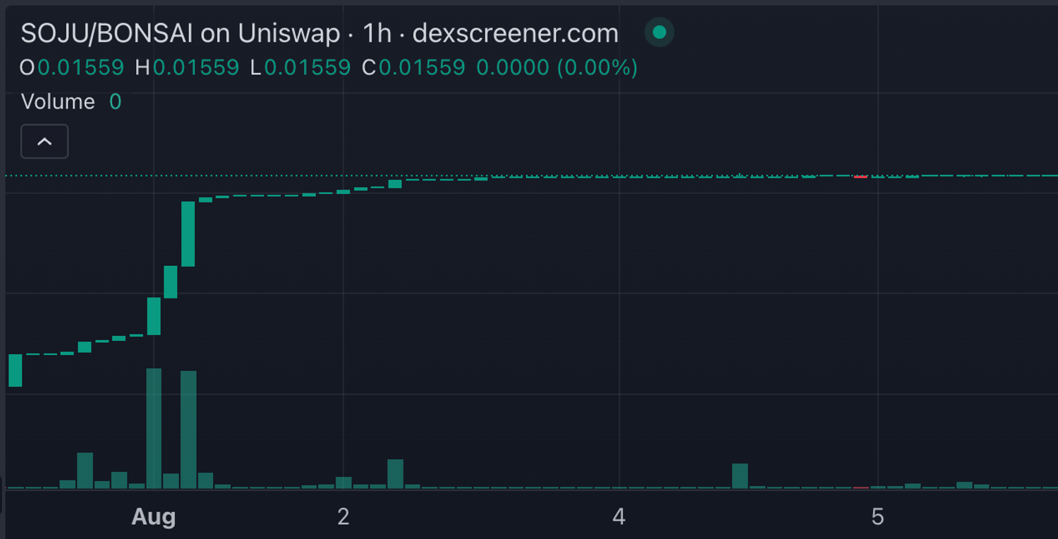This screenshot has height=539, width=1058.
Task: Click the 5 date label on time axis
Action: [877, 517]
